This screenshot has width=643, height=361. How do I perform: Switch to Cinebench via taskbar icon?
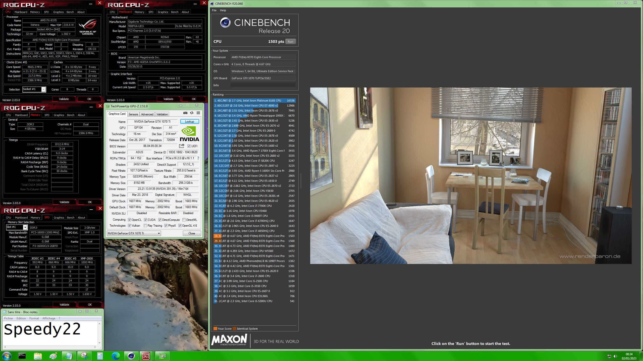tap(131, 356)
